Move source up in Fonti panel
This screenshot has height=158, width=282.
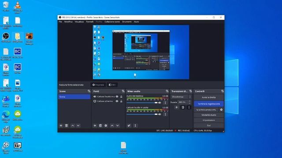112,126
